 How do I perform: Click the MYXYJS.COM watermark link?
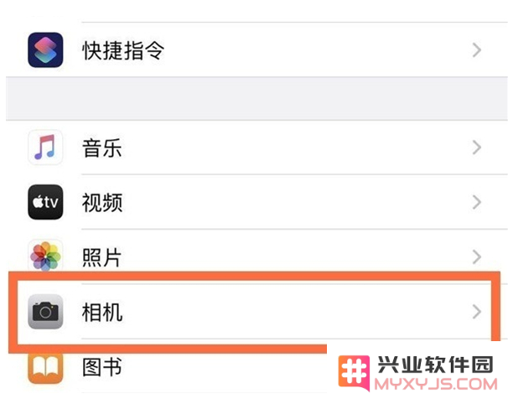click(436, 384)
